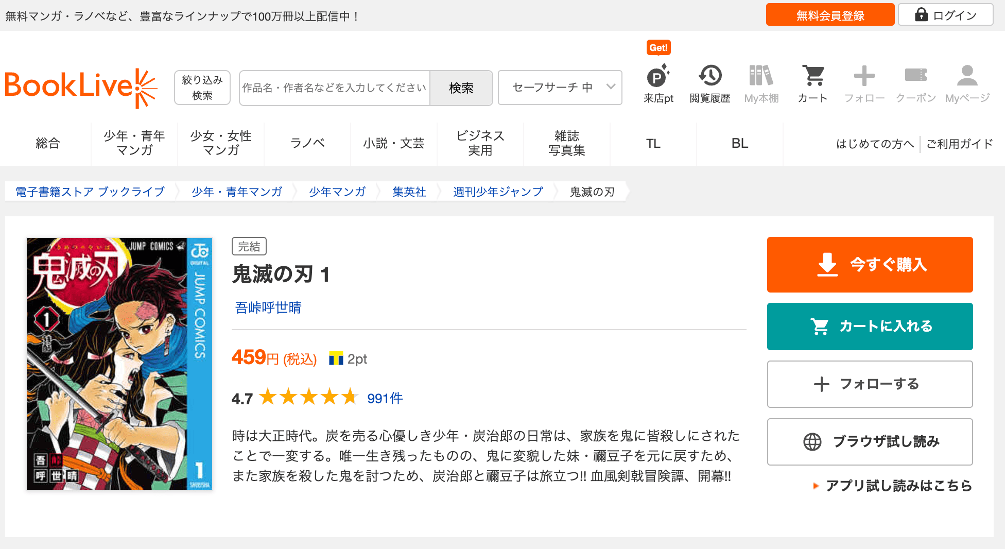Click the BookLive logo
Image resolution: width=1005 pixels, height=549 pixels.
click(x=81, y=87)
